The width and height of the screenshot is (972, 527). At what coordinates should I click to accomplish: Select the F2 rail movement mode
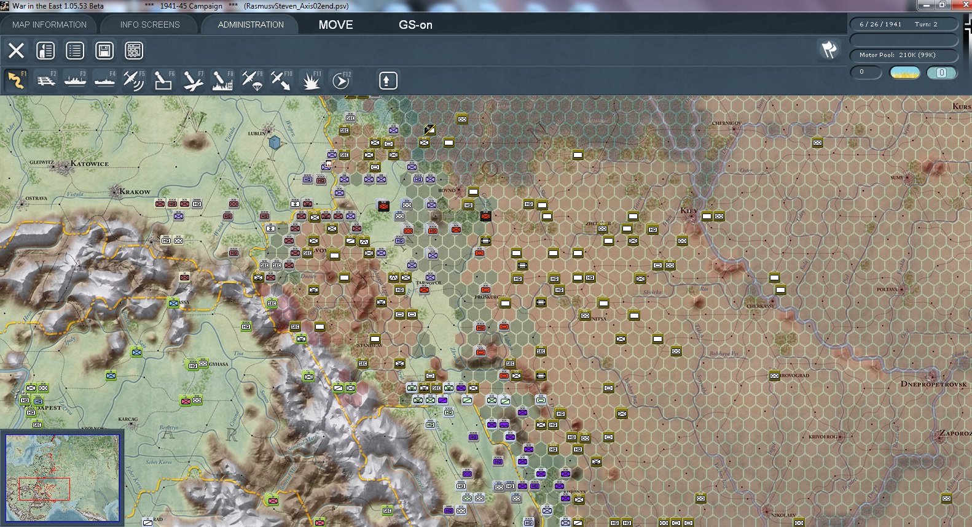(x=45, y=80)
